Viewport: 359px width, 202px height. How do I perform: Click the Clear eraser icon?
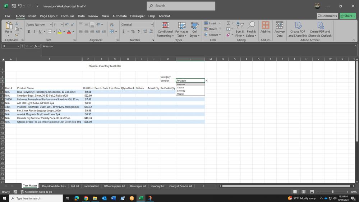pyautogui.click(x=228, y=35)
